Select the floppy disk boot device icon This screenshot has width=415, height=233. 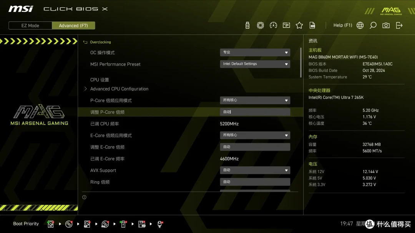141,224
